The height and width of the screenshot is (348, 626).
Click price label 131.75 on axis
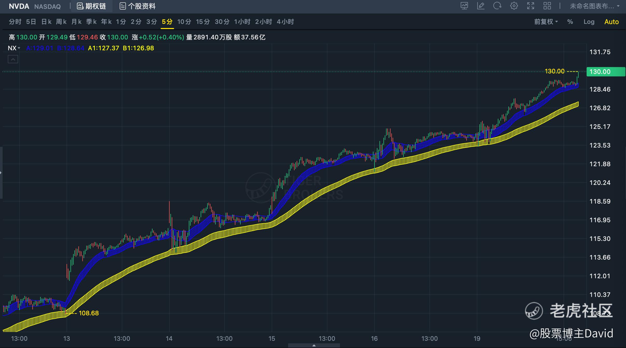point(600,52)
